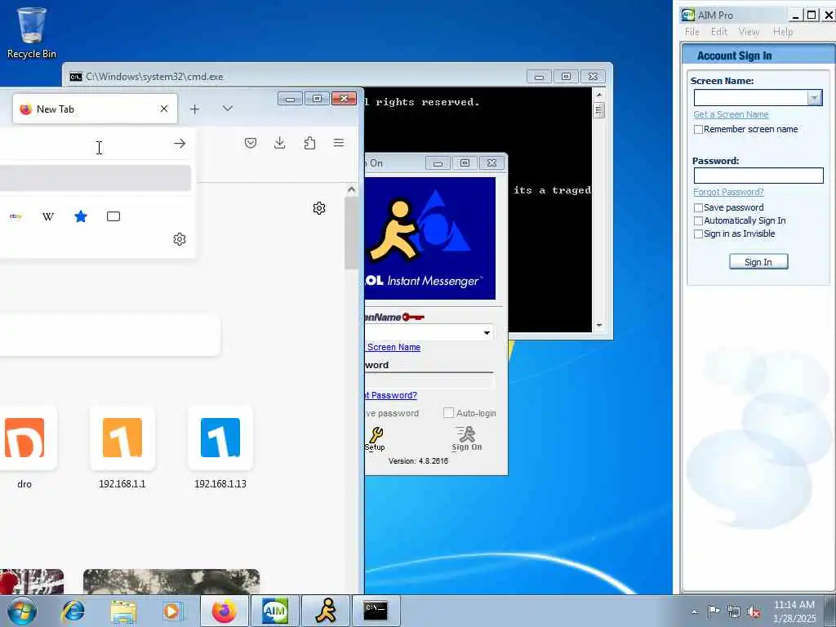Image resolution: width=836 pixels, height=627 pixels.
Task: Open the Edit menu in AIM Pro
Action: click(718, 32)
